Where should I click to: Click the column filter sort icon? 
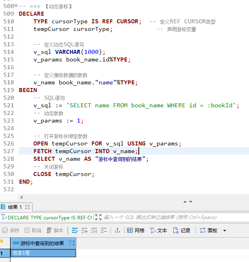[x=71, y=243]
